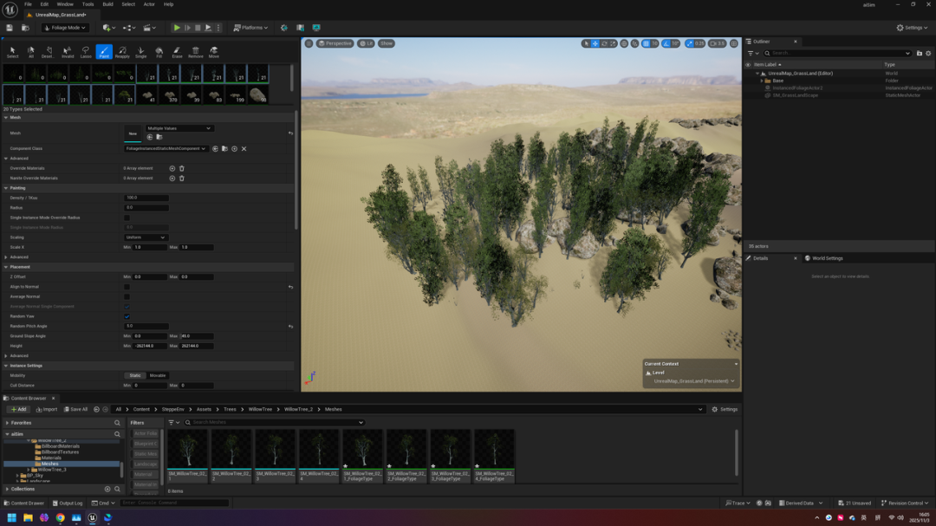Click the Import button in Content Browser
936x526 pixels.
click(x=47, y=409)
